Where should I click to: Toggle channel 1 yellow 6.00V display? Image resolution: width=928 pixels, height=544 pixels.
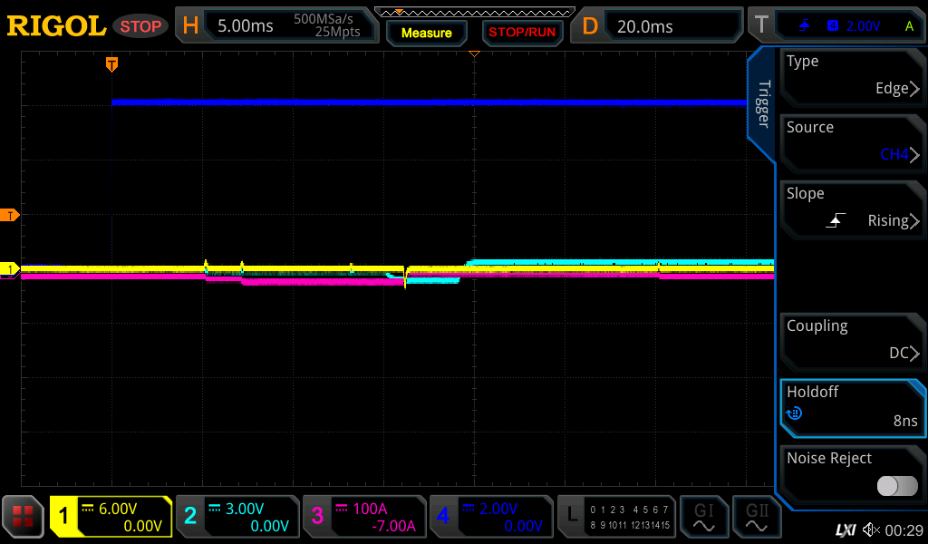(x=111, y=517)
